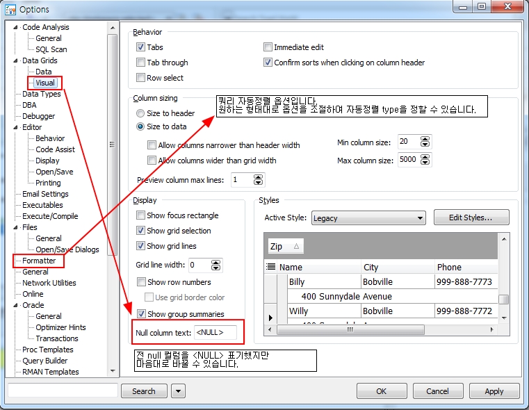
Task: Check Show row numbers option
Action: pos(141,282)
